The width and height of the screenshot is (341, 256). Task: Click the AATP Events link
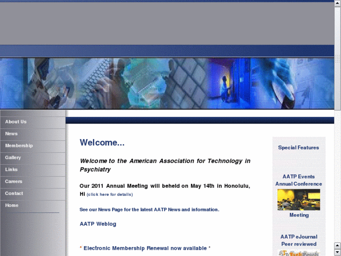click(299, 177)
